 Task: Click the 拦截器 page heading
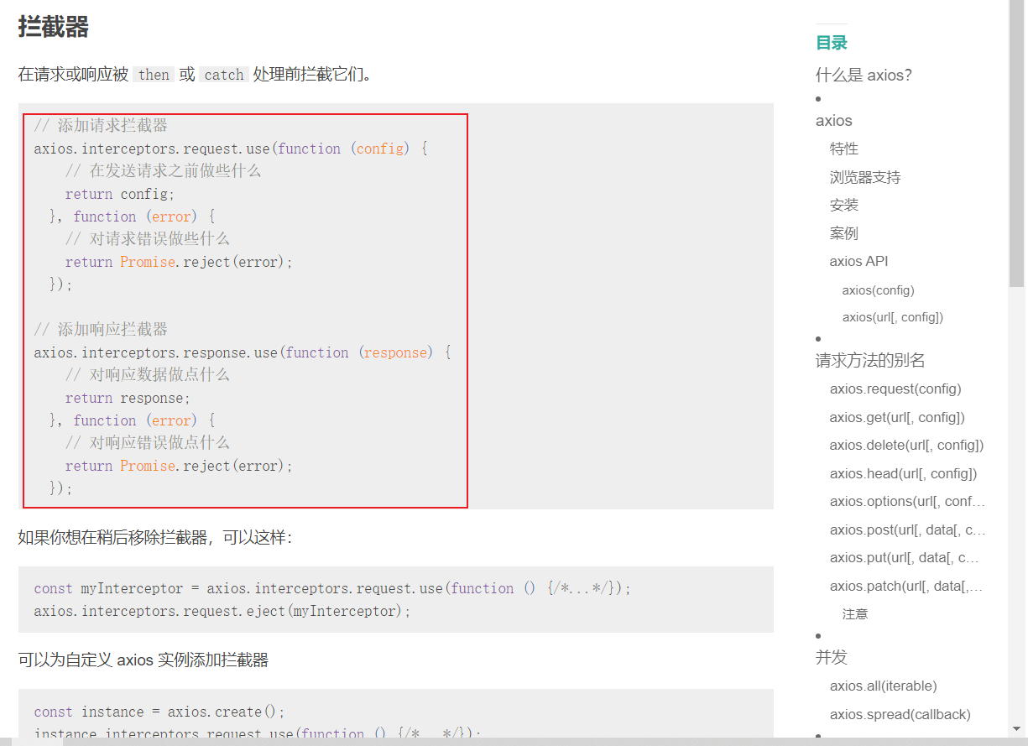[x=53, y=27]
